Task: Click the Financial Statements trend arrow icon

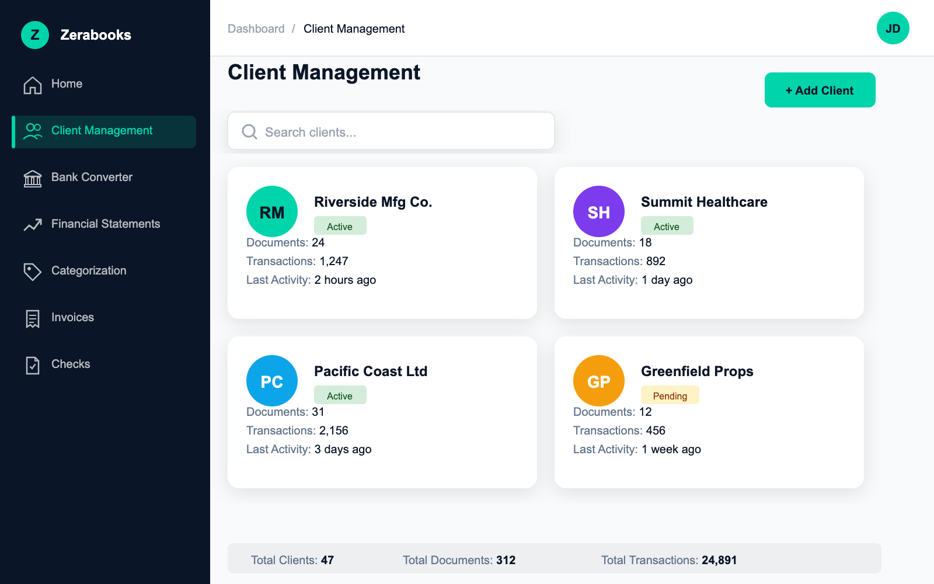Action: click(x=33, y=225)
